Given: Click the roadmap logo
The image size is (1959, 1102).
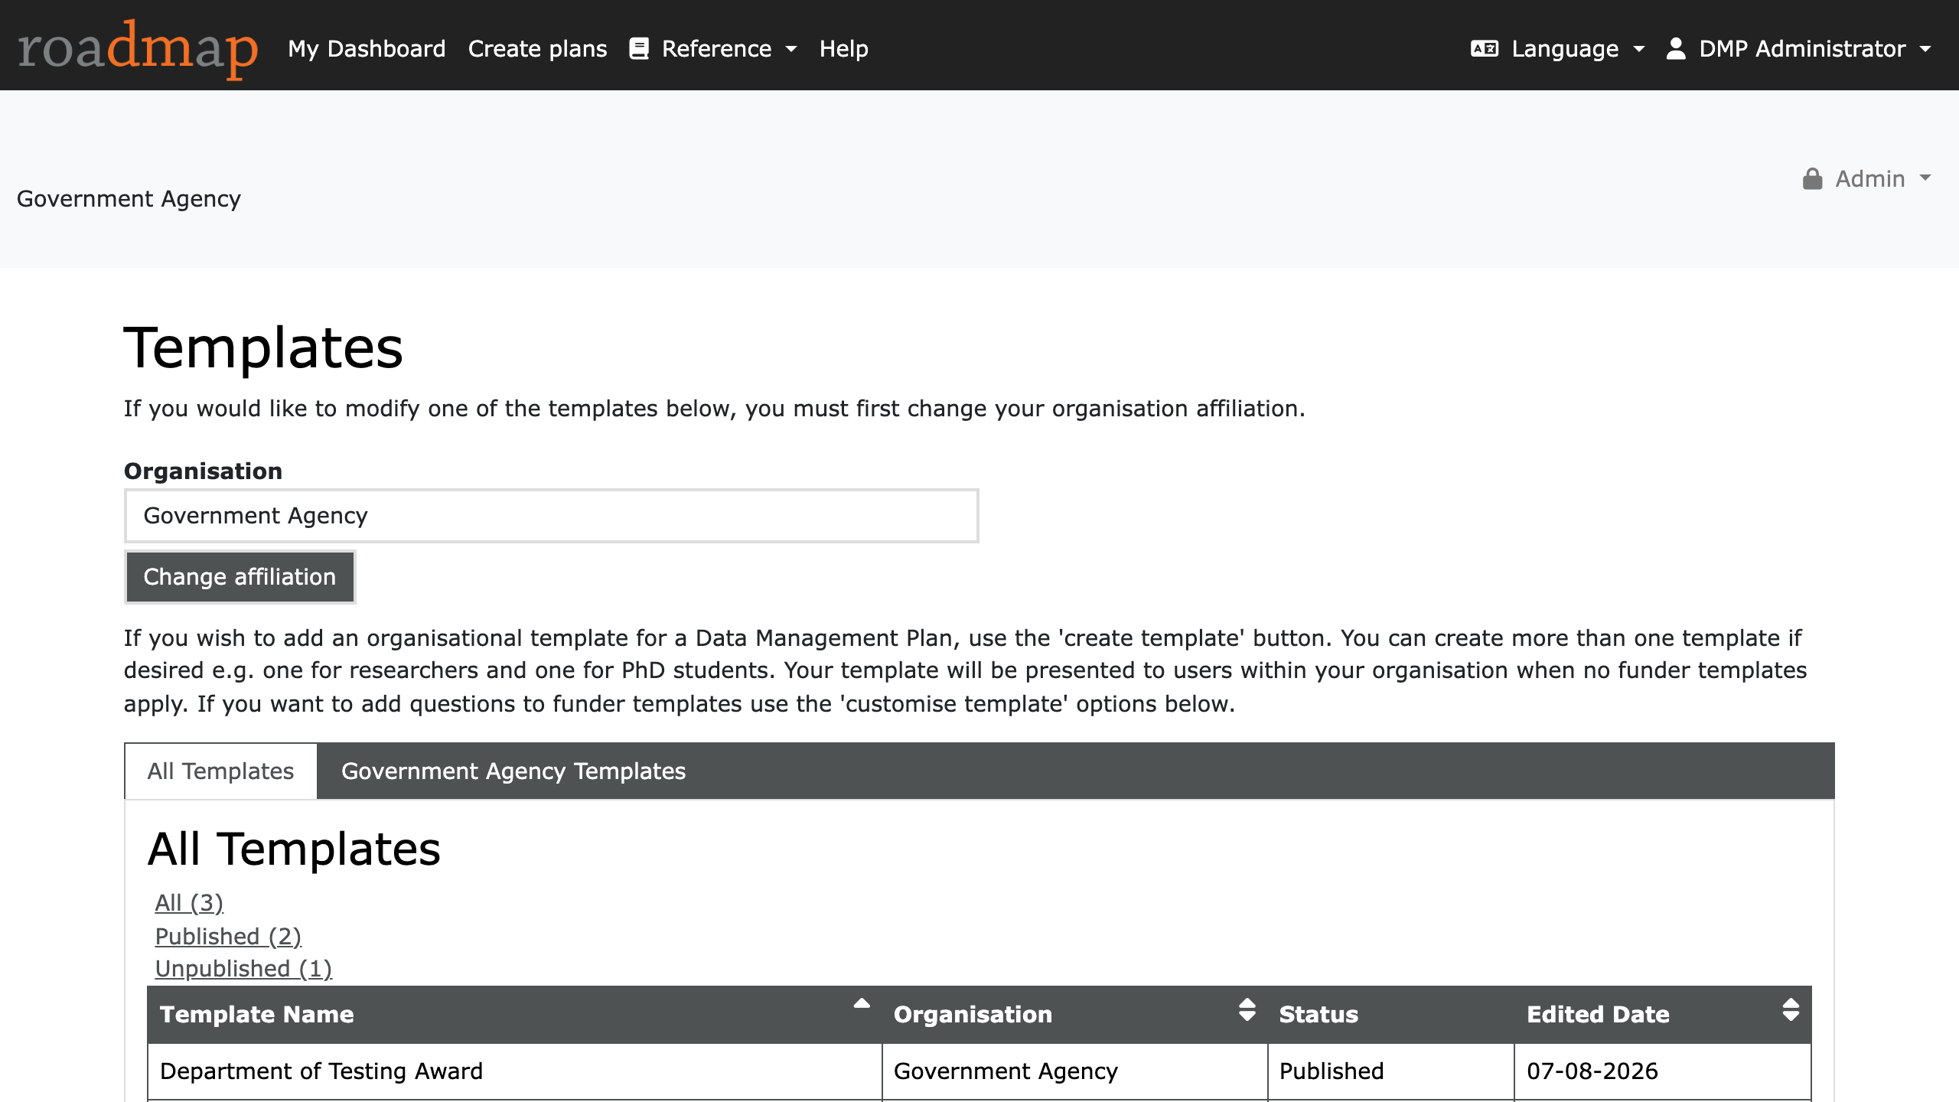Looking at the screenshot, I should (x=138, y=48).
